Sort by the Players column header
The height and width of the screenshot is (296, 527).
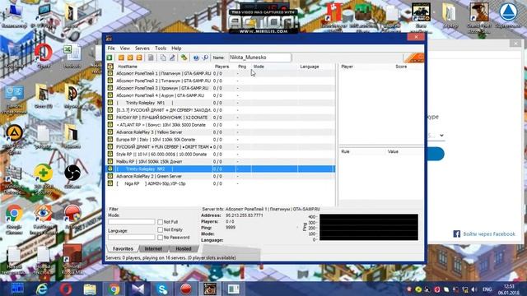point(222,67)
